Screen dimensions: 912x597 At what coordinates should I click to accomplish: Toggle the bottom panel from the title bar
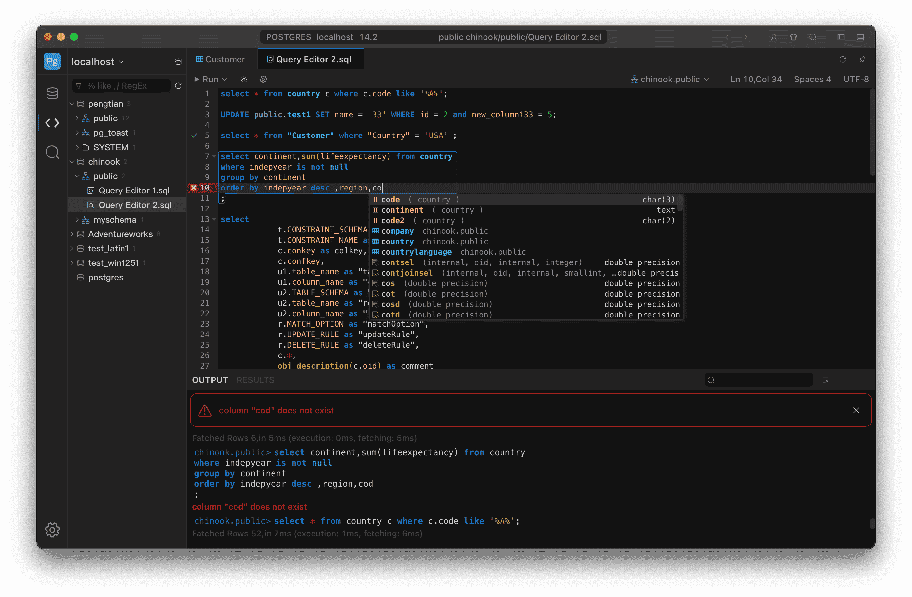tap(861, 37)
